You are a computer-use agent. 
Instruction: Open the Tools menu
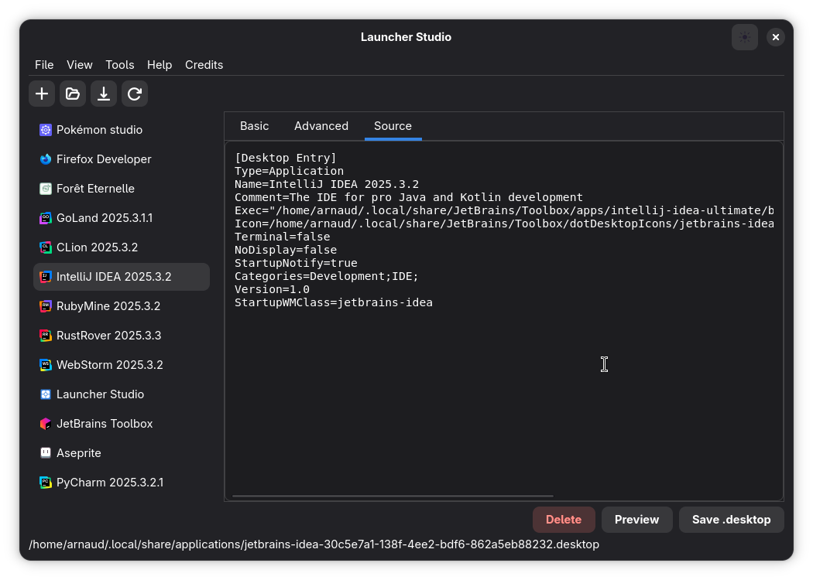coord(120,65)
